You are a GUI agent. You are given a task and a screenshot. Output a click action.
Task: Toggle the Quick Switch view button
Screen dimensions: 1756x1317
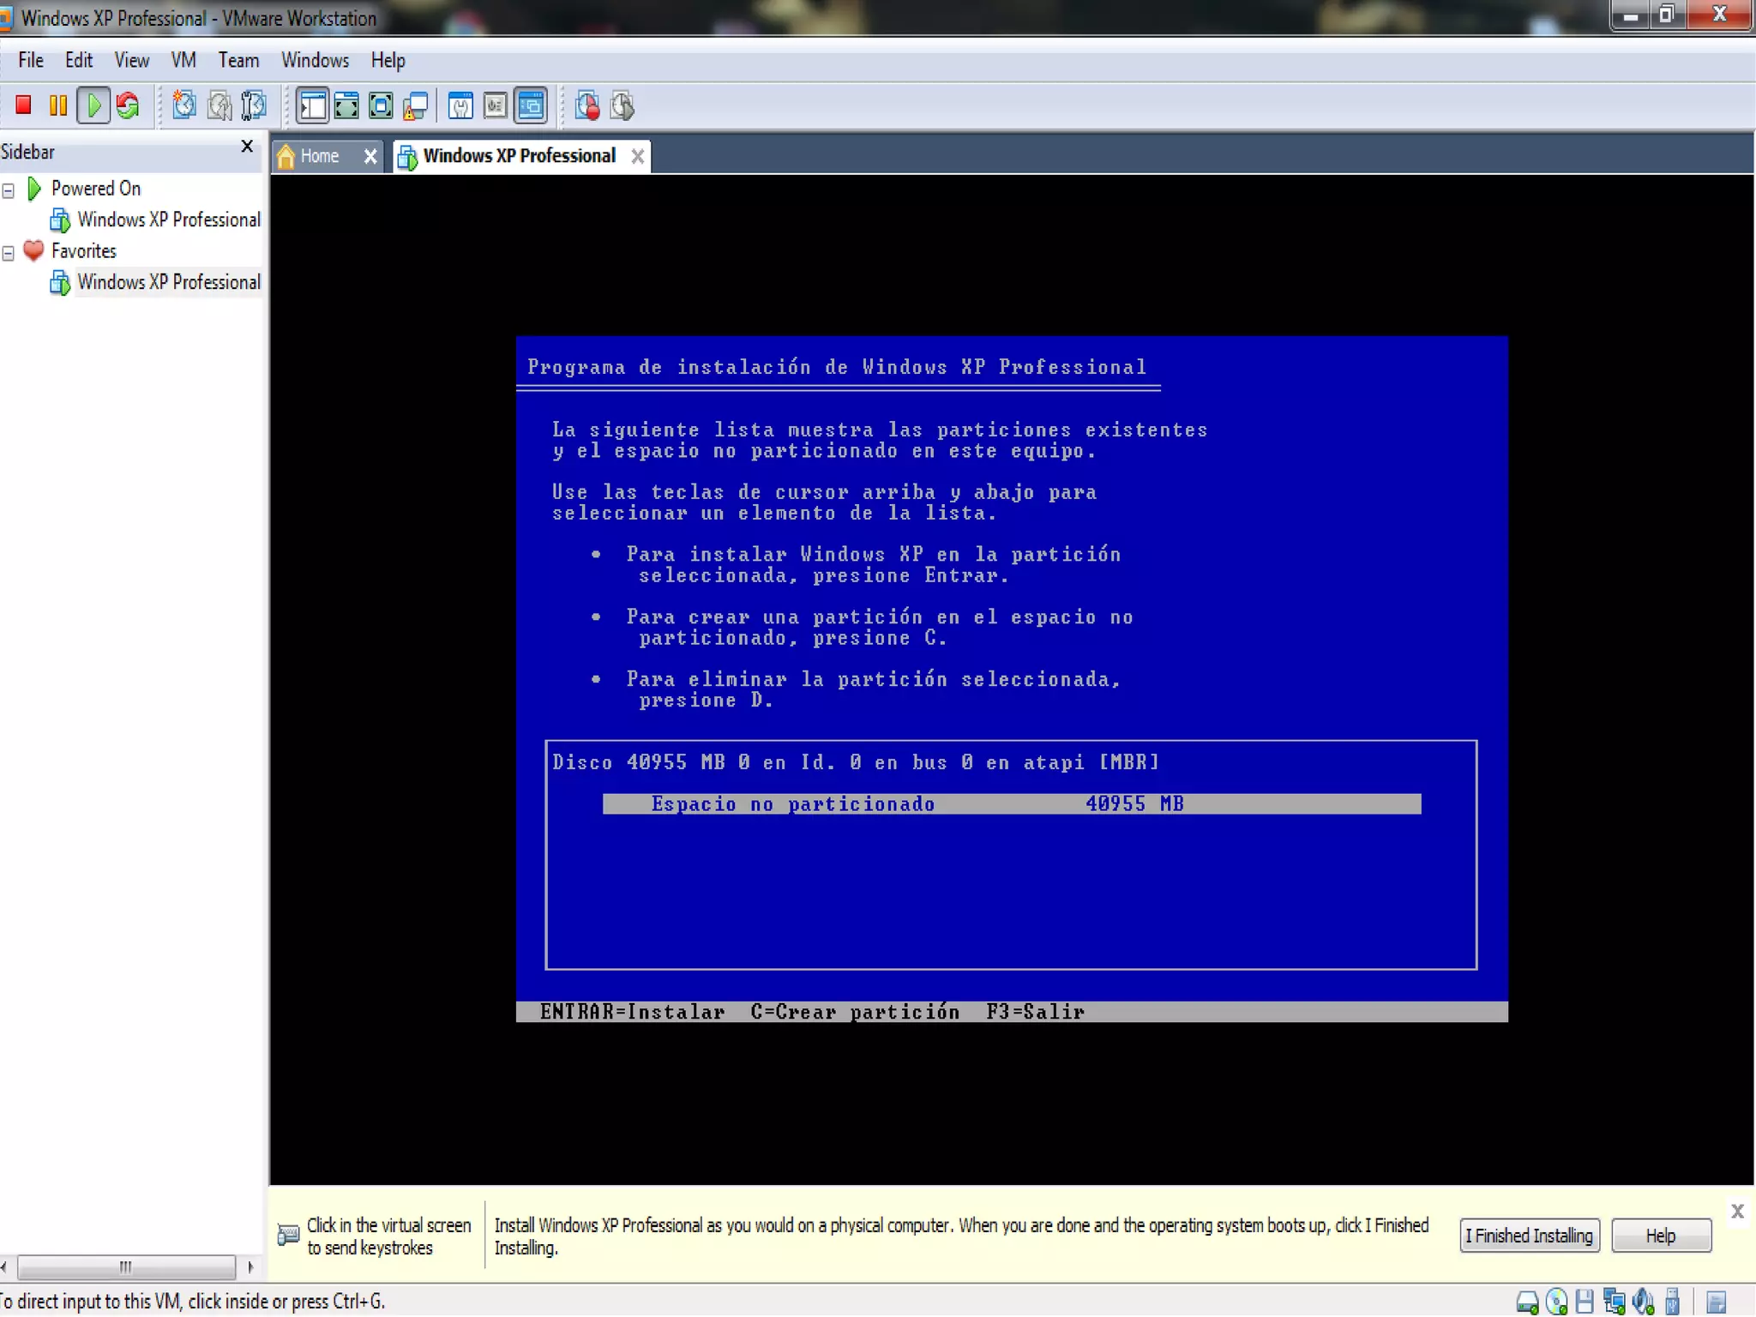pyautogui.click(x=346, y=105)
